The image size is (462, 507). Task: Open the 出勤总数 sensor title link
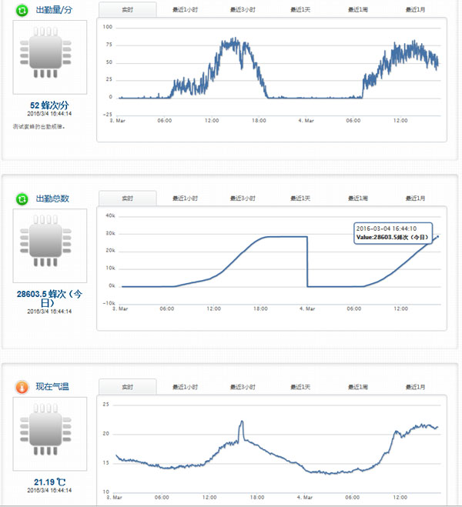[x=52, y=198]
